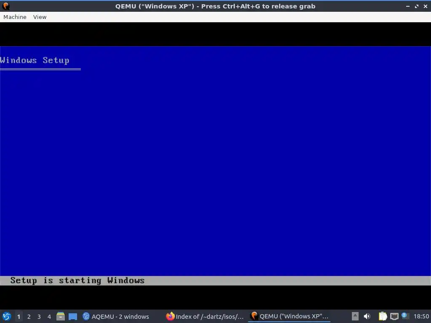Open the View menu
Screen dimensions: 431x323
click(40, 17)
